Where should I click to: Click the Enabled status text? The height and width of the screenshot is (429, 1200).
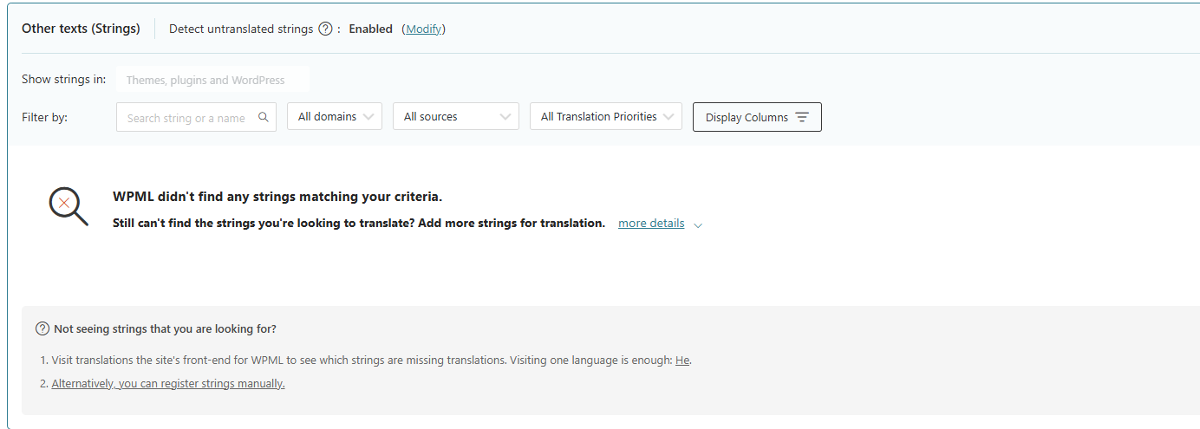click(x=370, y=29)
